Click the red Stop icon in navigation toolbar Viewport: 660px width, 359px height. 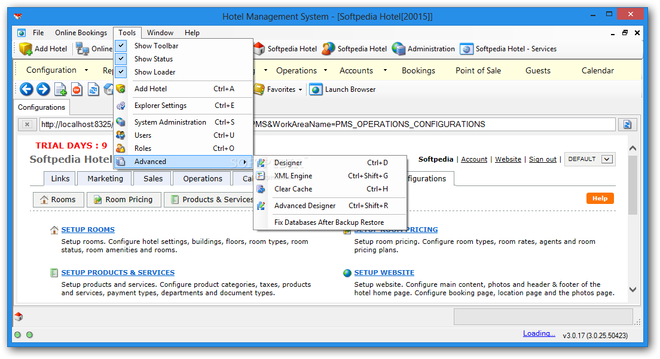pyautogui.click(x=77, y=89)
